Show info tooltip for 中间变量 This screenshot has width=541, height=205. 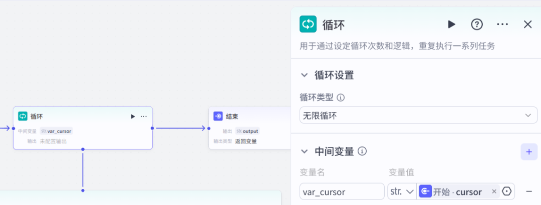tap(362, 151)
